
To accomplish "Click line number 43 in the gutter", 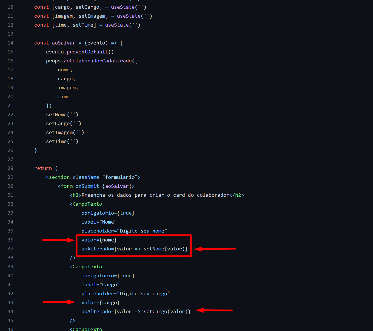I will tap(10, 302).
